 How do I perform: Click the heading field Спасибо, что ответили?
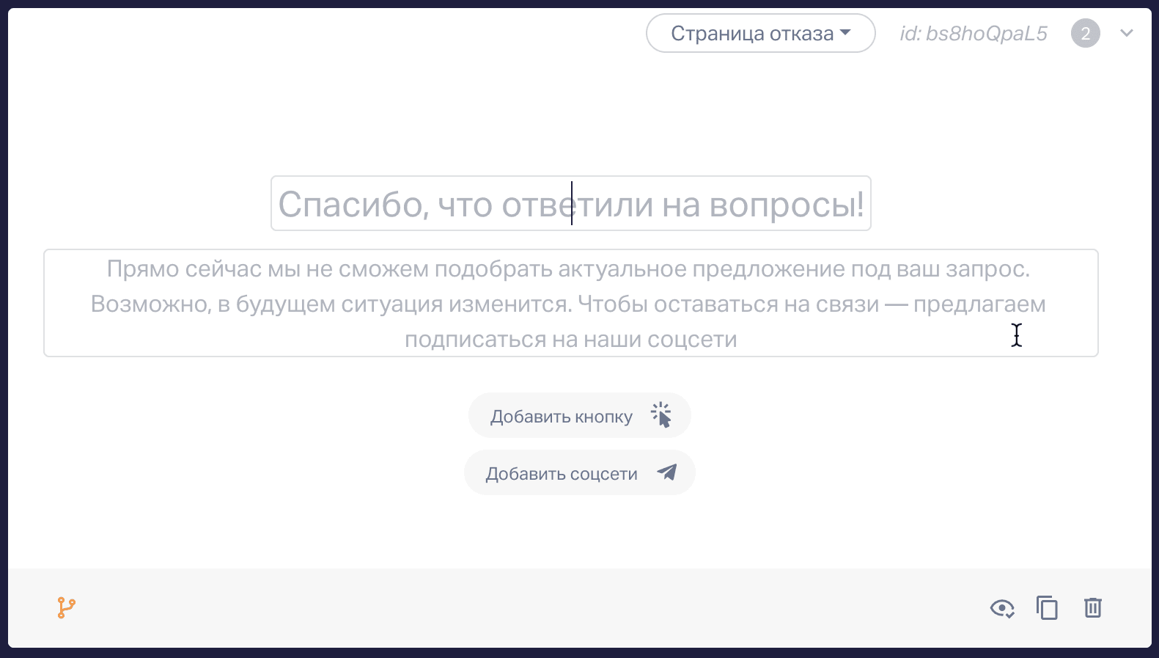coord(570,203)
